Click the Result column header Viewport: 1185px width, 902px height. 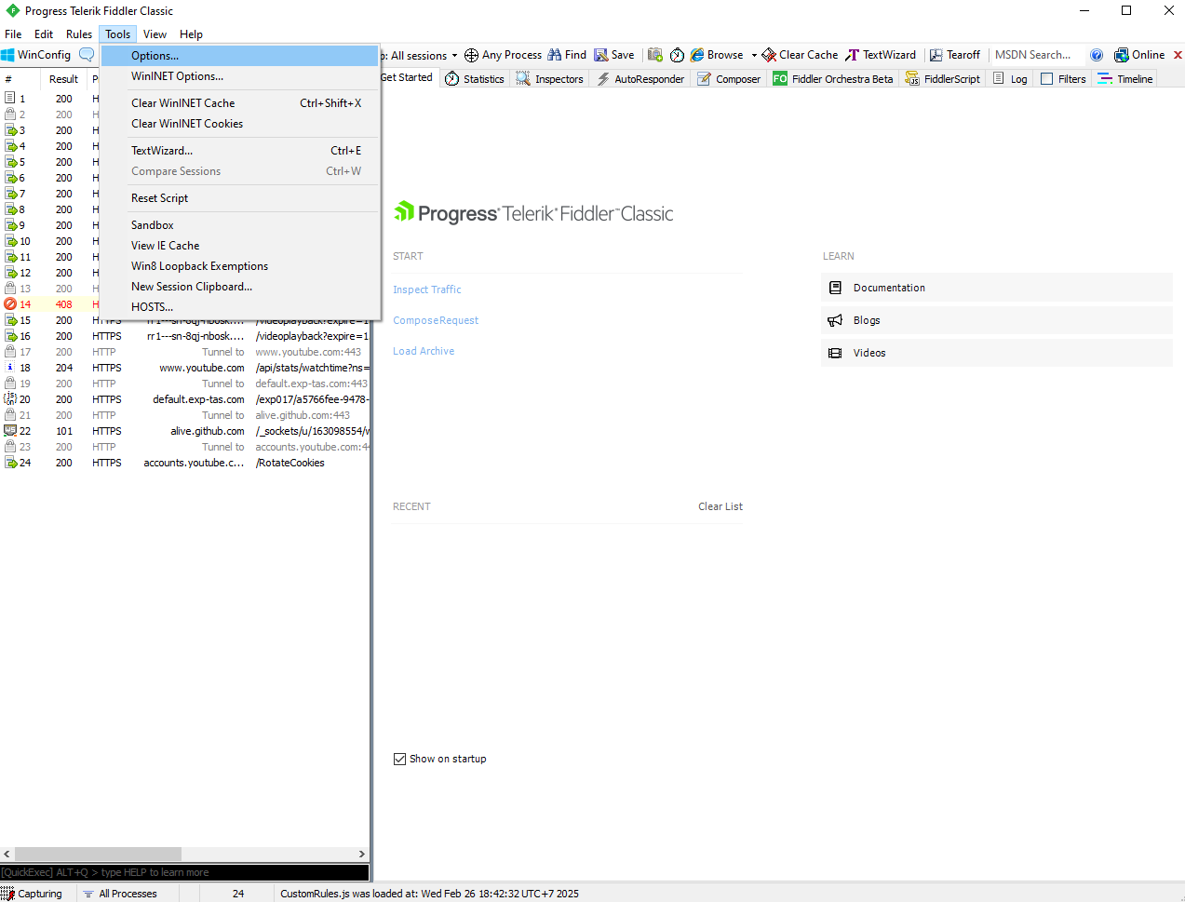point(63,79)
